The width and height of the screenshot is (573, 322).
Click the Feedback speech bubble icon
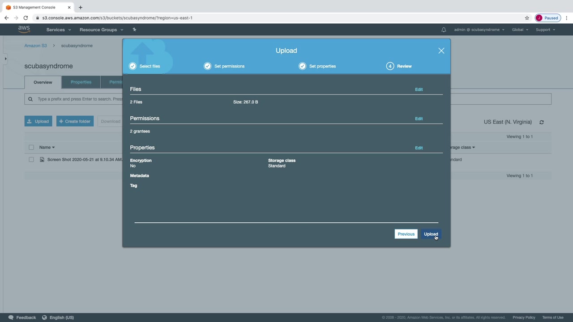[x=11, y=318]
